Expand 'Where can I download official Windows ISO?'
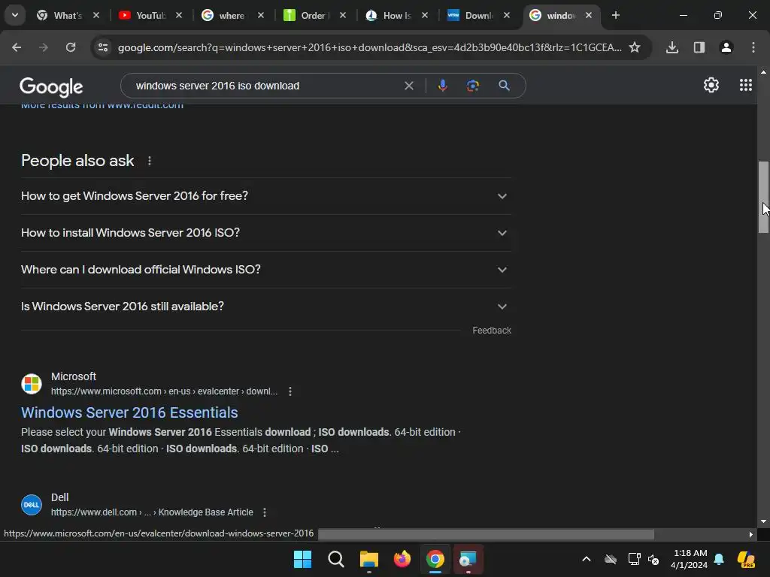The width and height of the screenshot is (770, 577). pyautogui.click(x=266, y=270)
